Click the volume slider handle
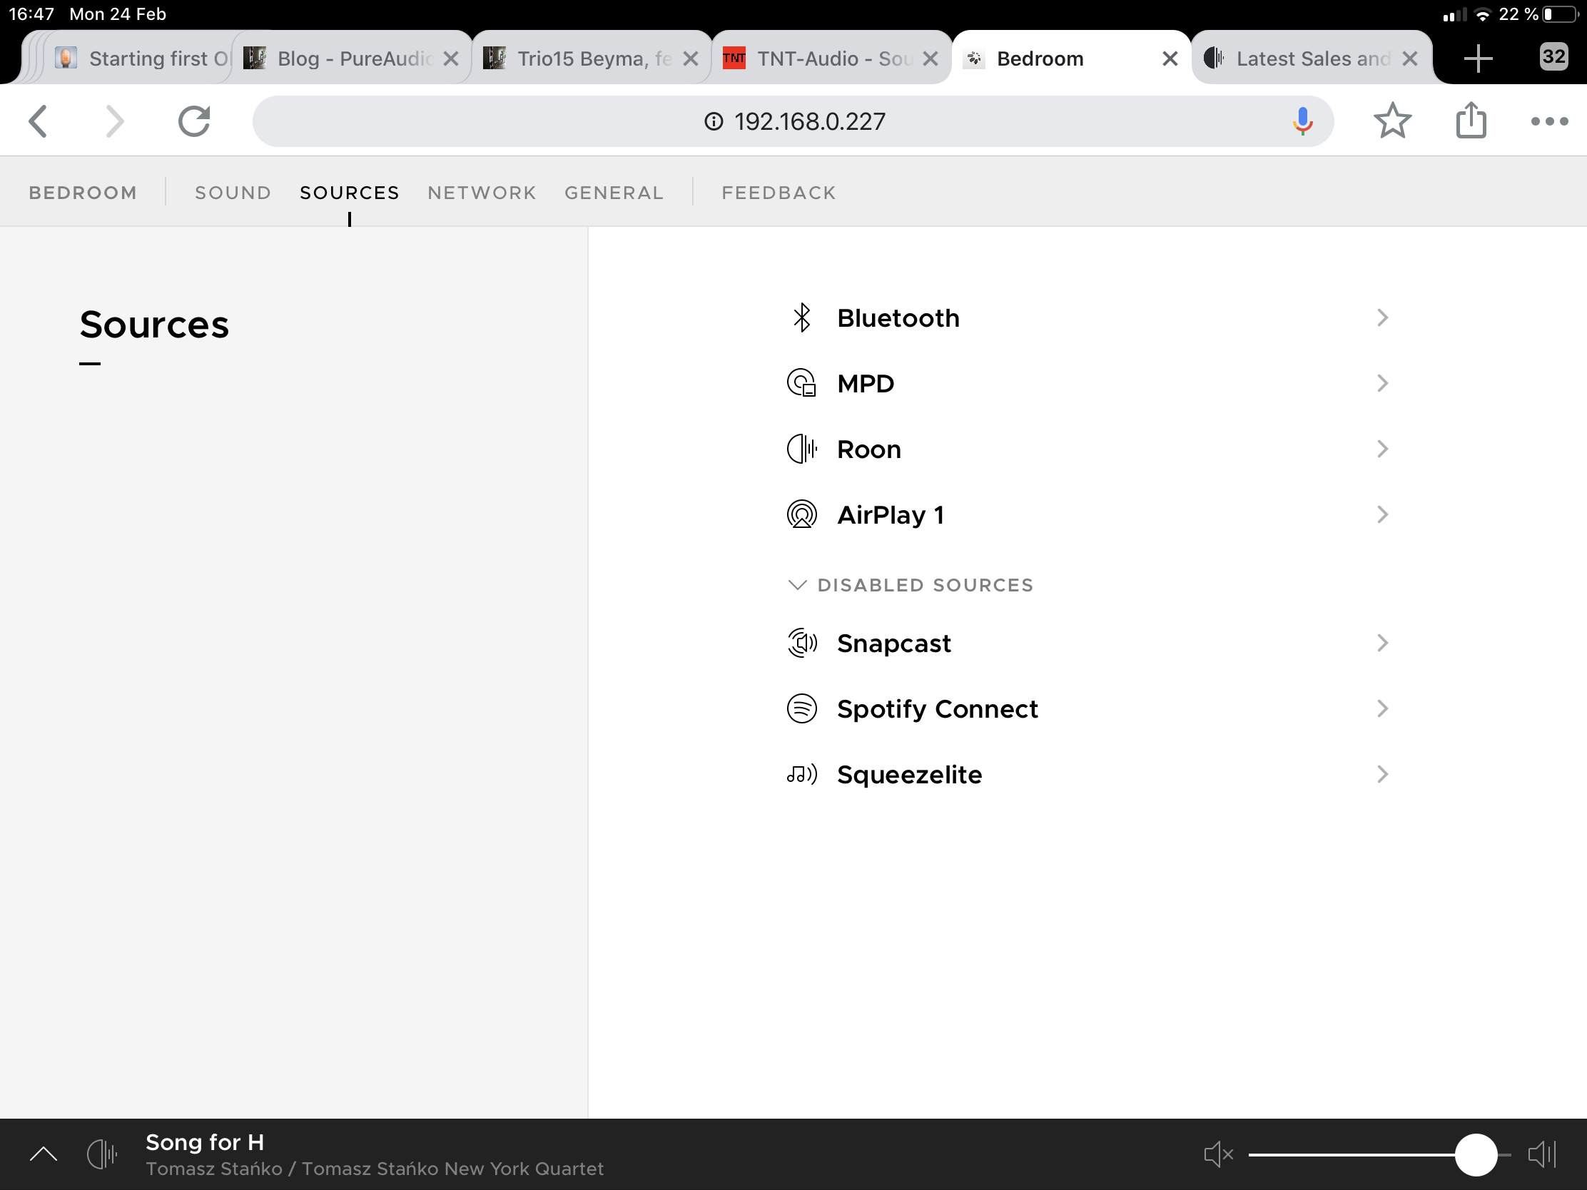Viewport: 1587px width, 1190px height. click(x=1475, y=1154)
